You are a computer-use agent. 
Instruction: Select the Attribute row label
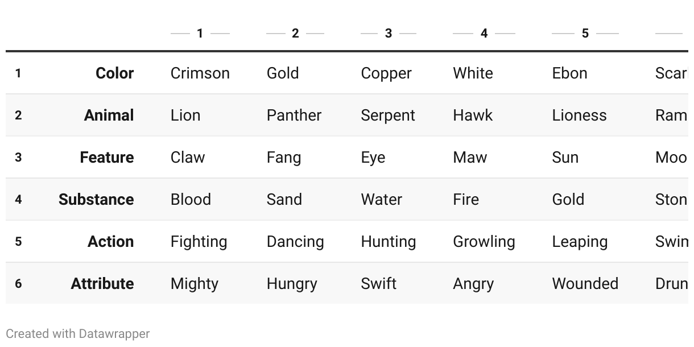(102, 283)
